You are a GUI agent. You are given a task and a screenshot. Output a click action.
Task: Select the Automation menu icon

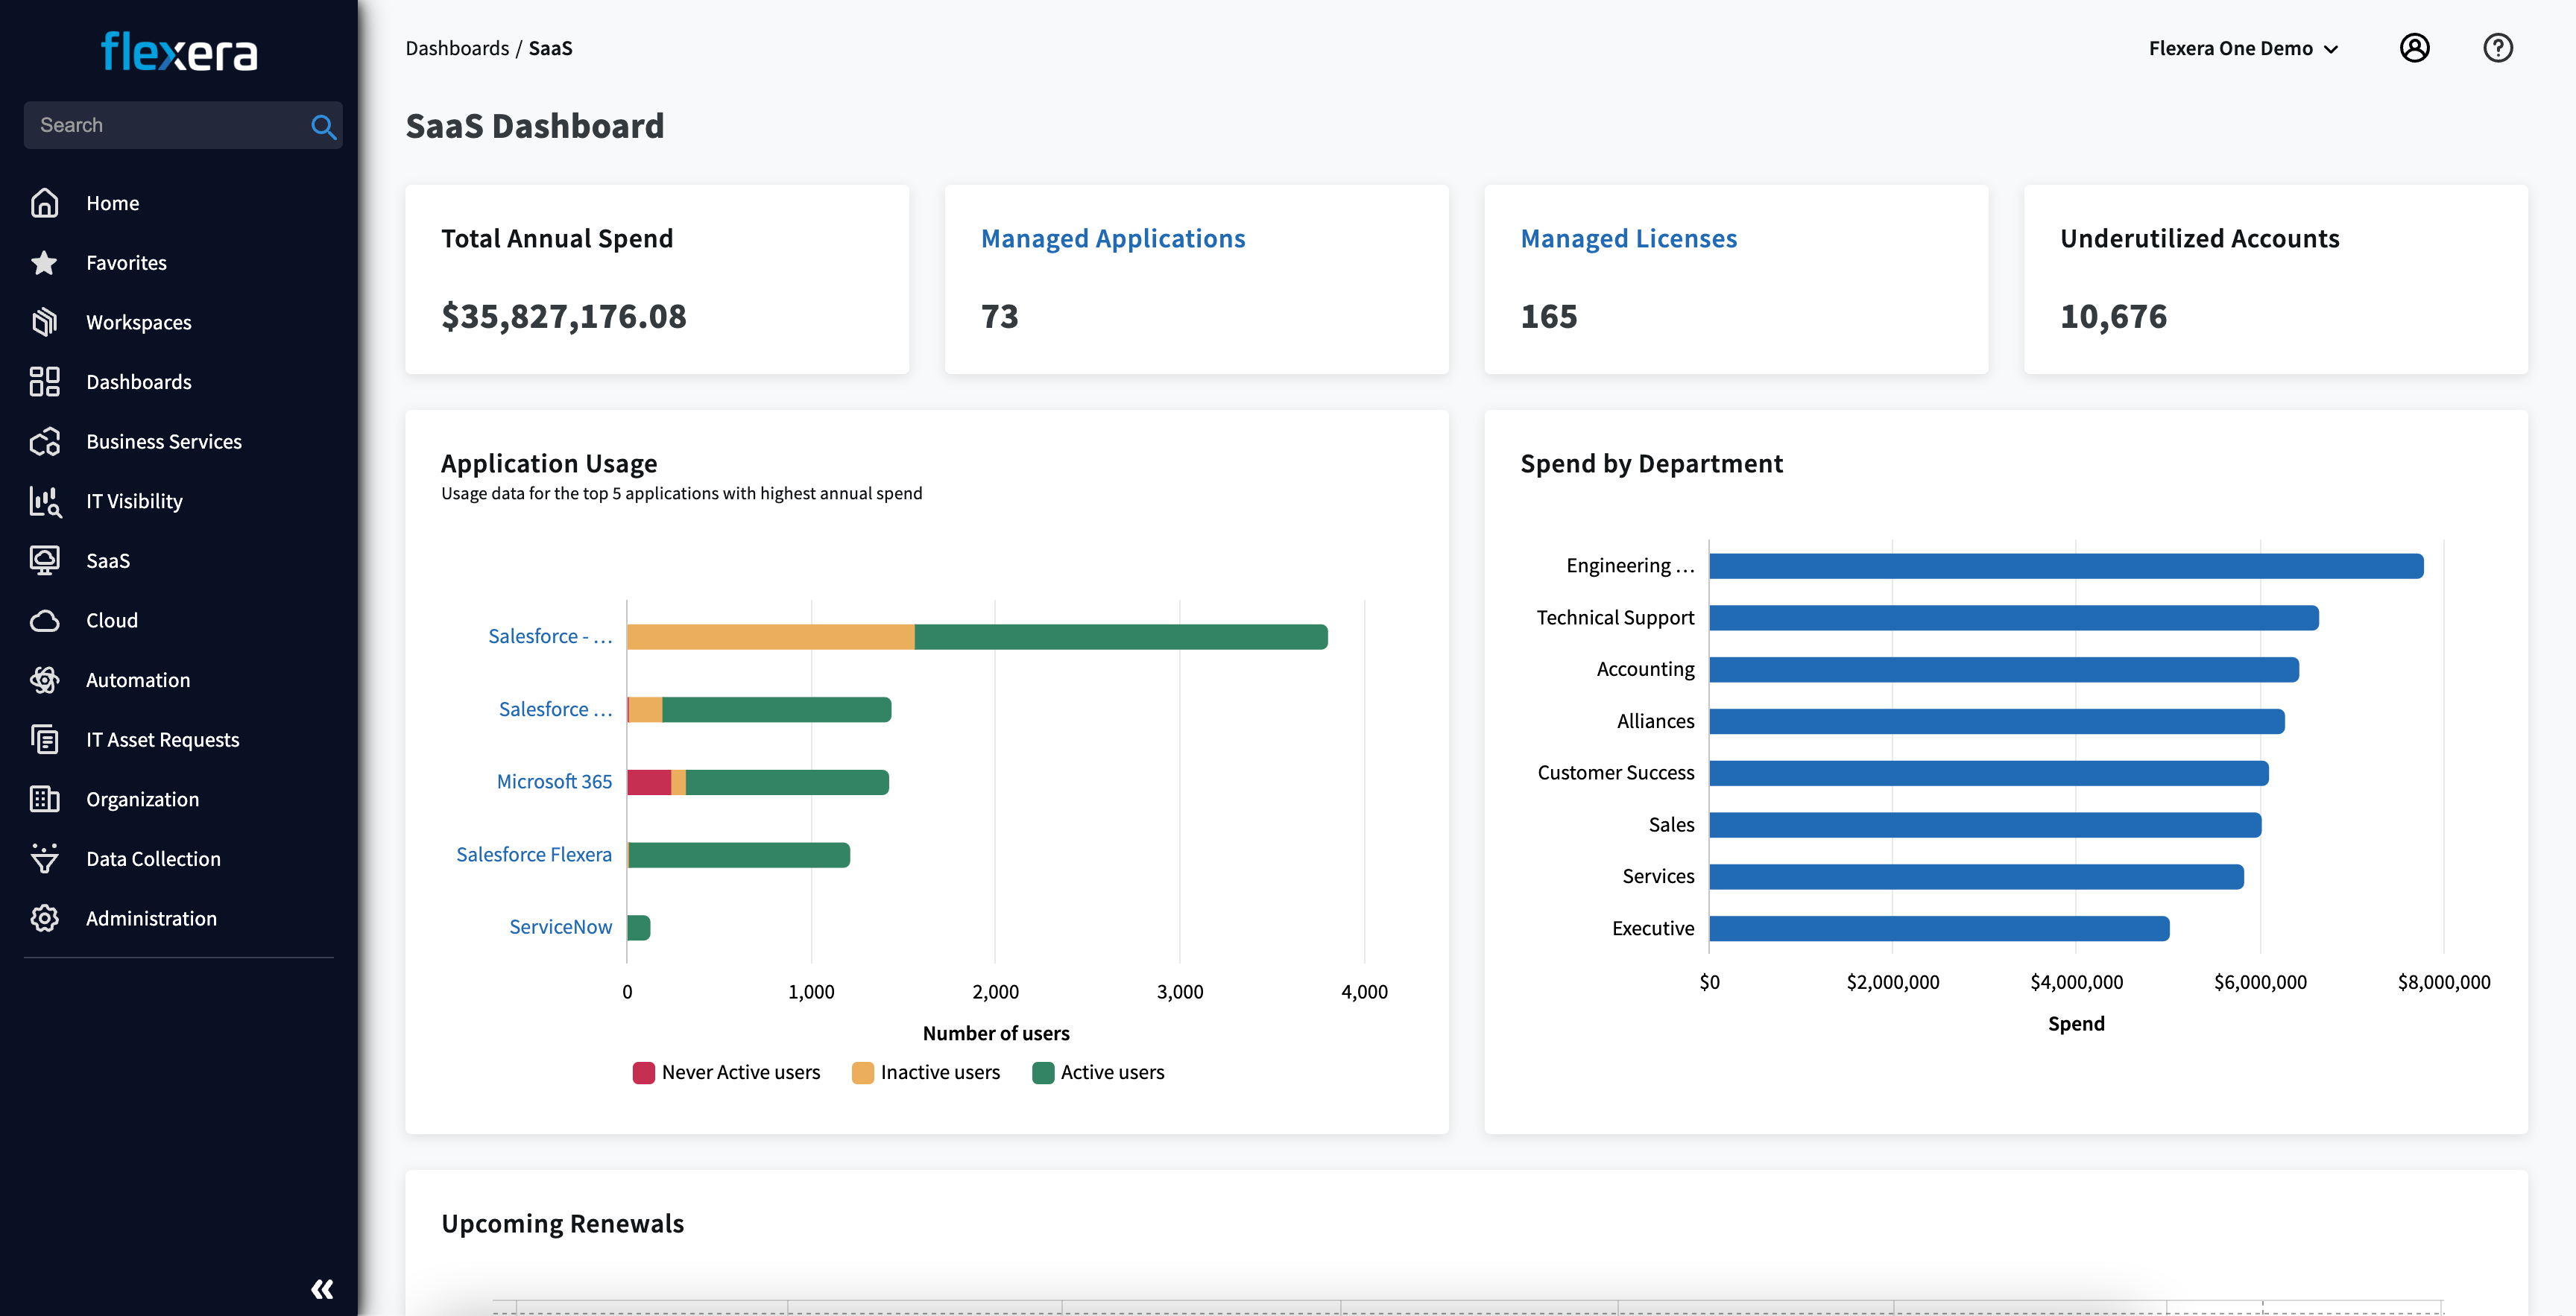coord(45,680)
